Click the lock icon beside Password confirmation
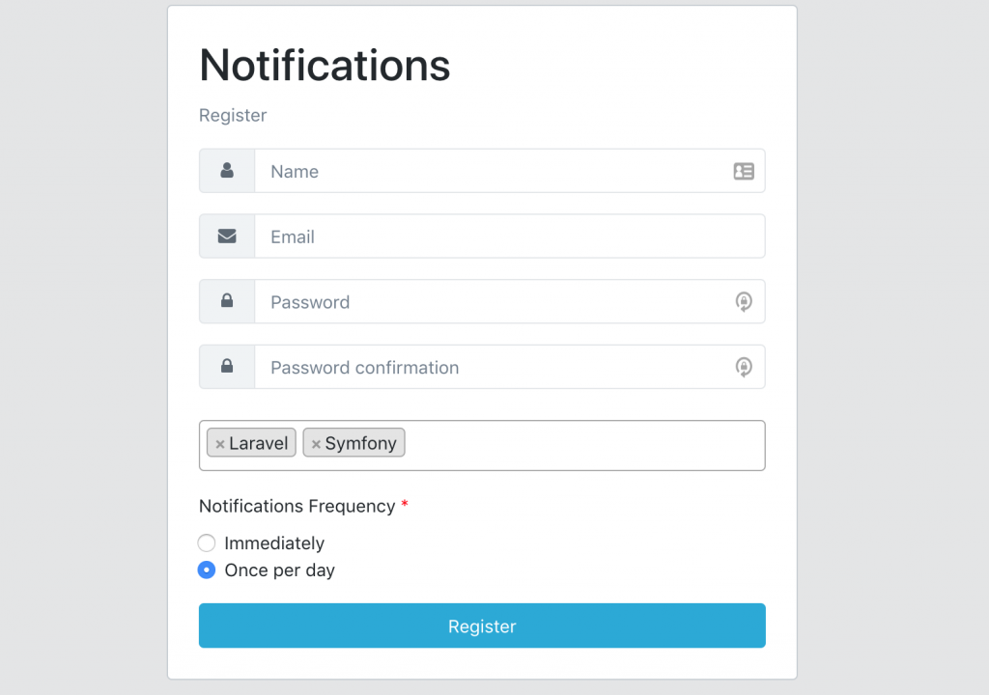Viewport: 989px width, 695px height. [227, 367]
